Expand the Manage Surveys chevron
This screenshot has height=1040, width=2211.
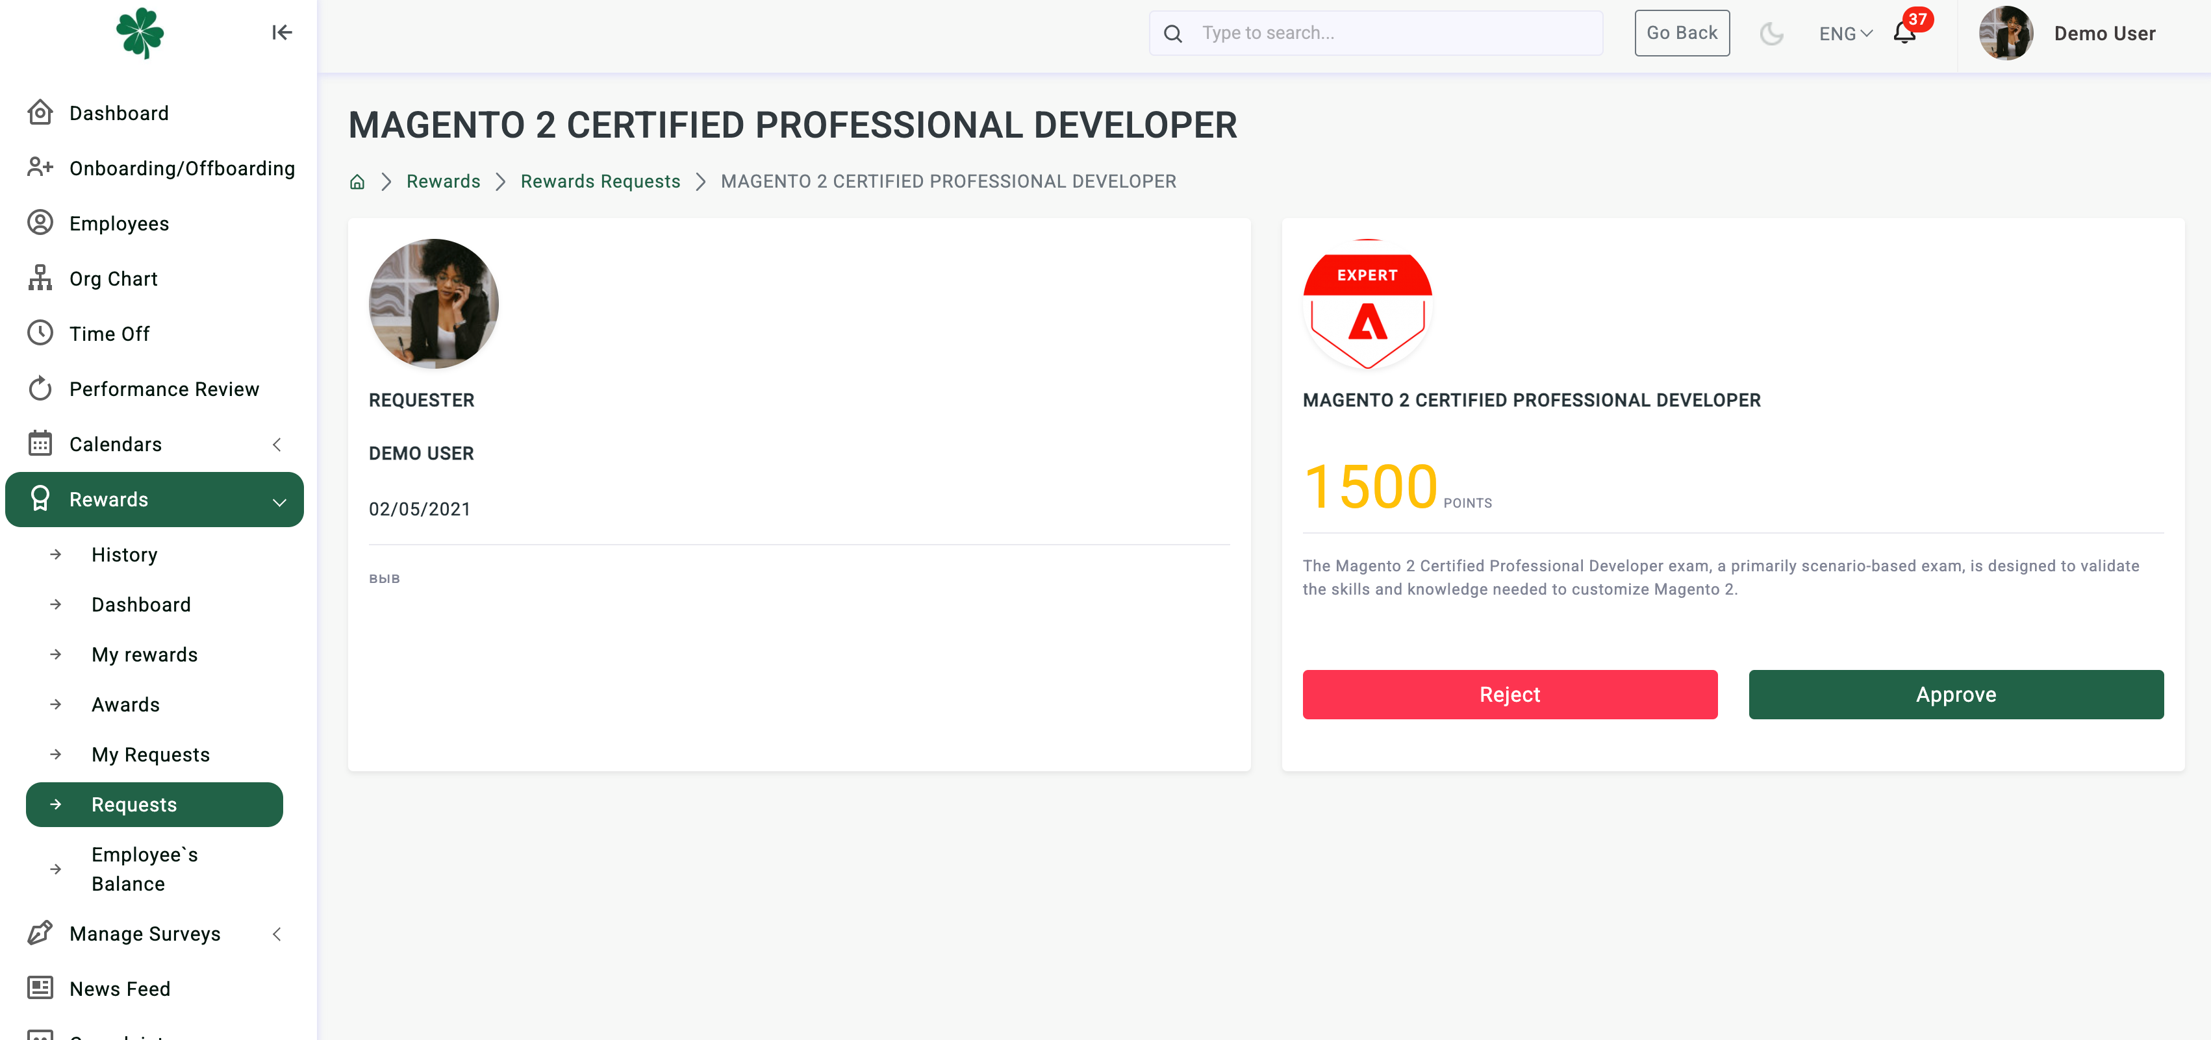point(277,934)
